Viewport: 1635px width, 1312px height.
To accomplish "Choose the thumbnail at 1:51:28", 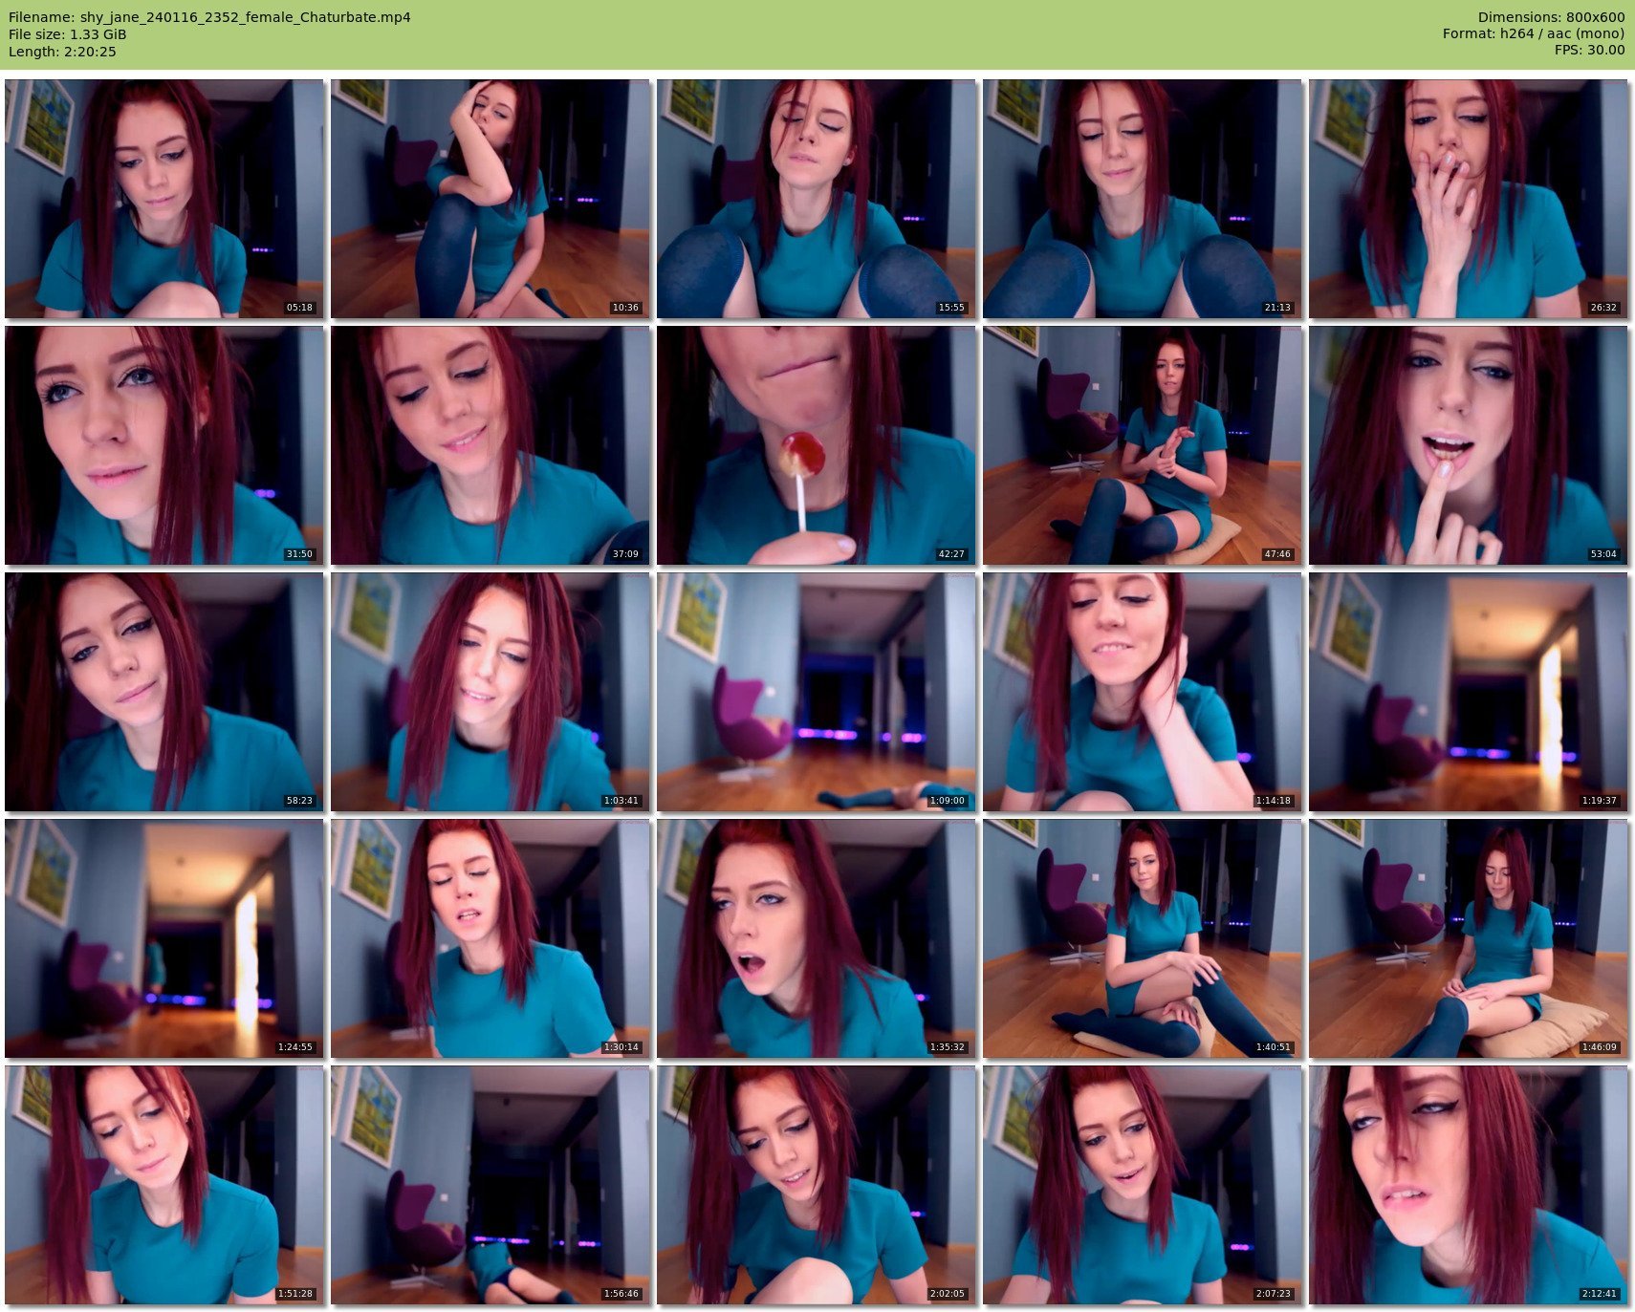I will pyautogui.click(x=164, y=1184).
